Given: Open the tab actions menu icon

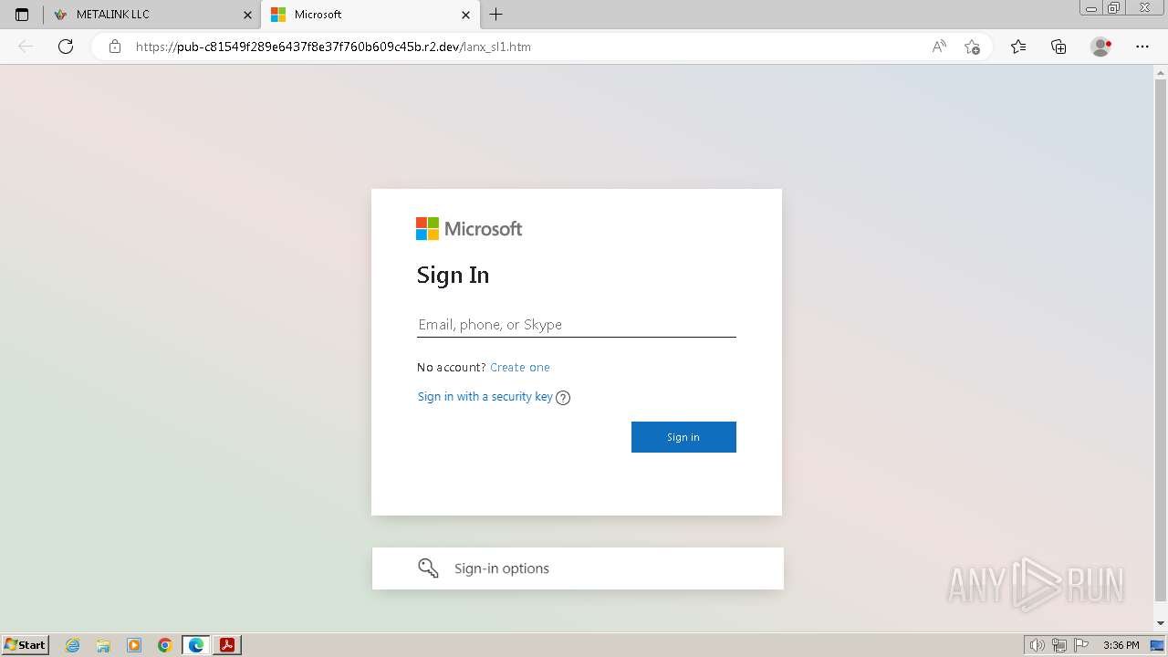Looking at the screenshot, I should click(22, 15).
